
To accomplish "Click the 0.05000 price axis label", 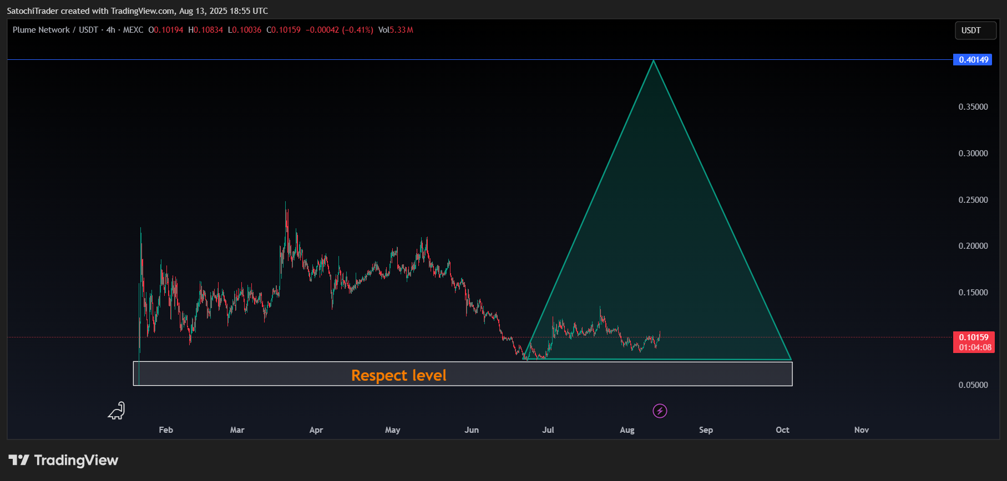I will coord(973,385).
